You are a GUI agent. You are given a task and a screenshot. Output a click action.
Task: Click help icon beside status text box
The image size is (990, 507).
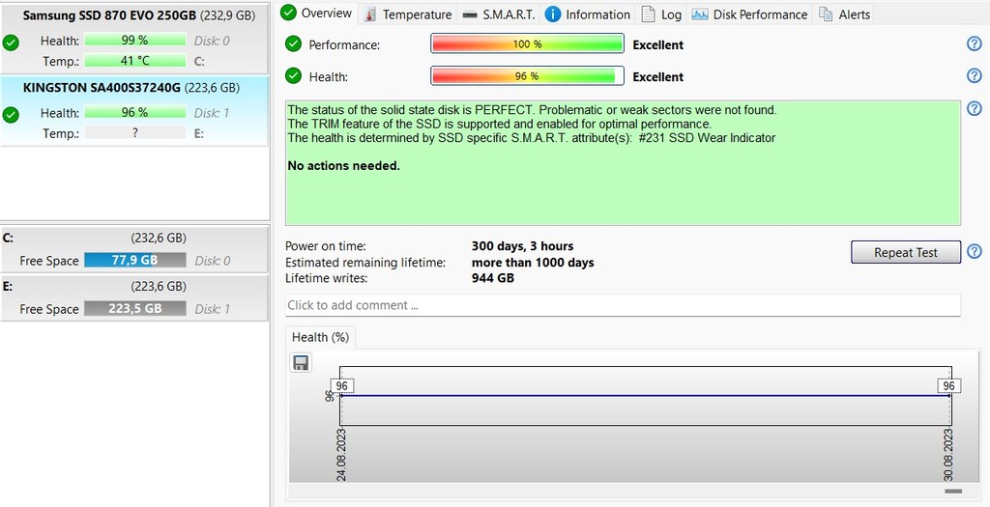point(975,108)
